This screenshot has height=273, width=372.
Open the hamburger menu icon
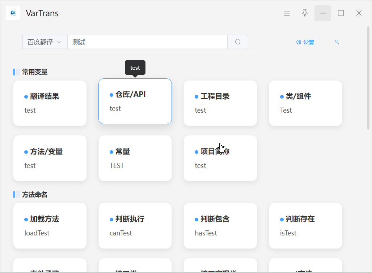(x=287, y=13)
